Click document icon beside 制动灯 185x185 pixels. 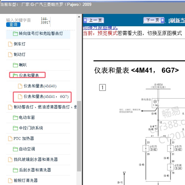[10, 55]
